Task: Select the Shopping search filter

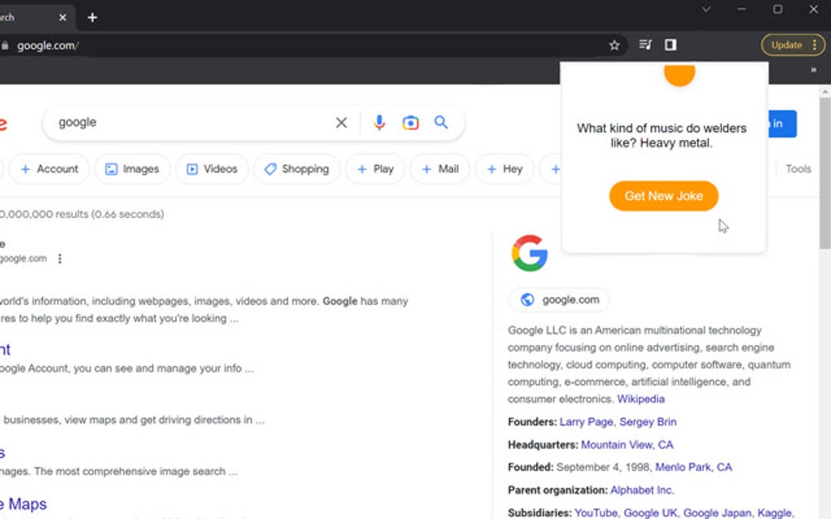Action: (x=297, y=168)
